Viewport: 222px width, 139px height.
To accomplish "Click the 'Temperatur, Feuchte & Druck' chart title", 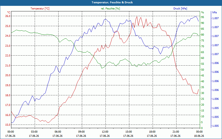I will point(112,3).
